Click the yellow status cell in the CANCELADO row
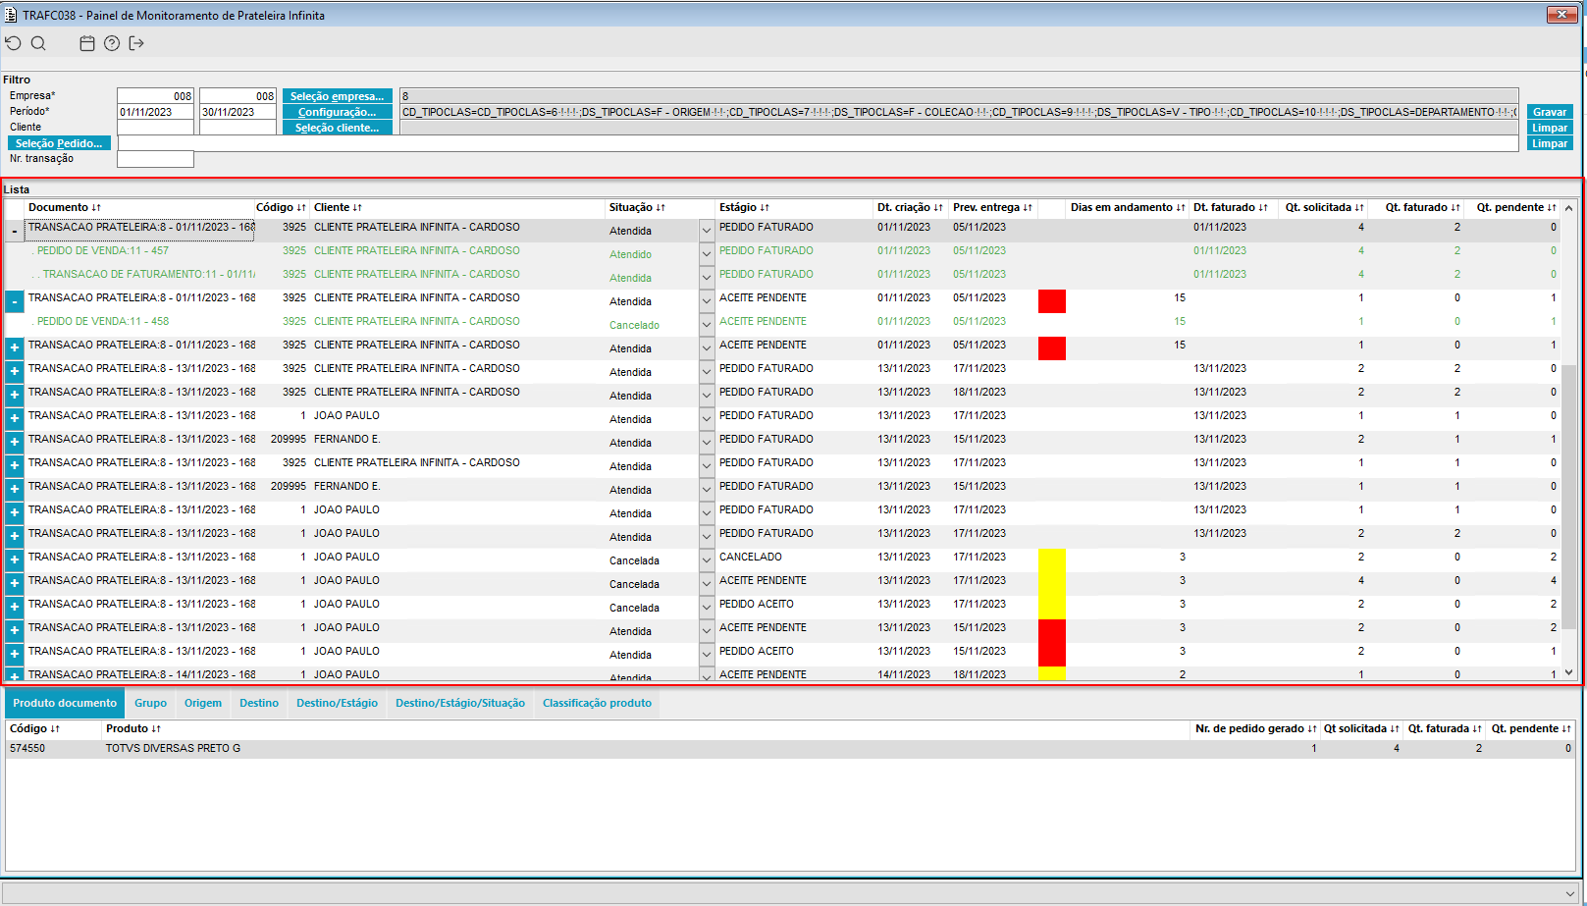 pos(1052,560)
